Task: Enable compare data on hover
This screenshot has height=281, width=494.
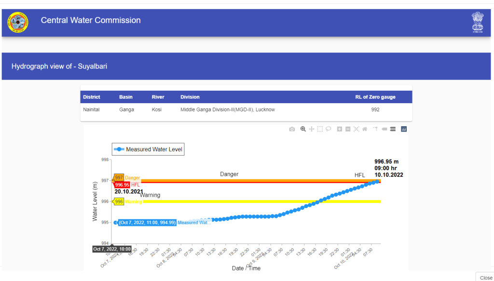Action: 393,129
